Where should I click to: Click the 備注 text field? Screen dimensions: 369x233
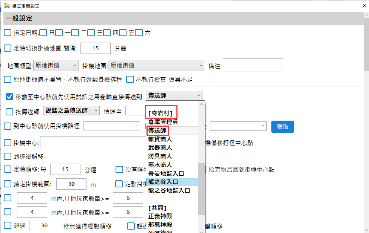pos(253,65)
